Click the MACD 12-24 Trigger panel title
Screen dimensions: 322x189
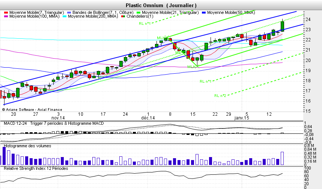(x=54, y=123)
